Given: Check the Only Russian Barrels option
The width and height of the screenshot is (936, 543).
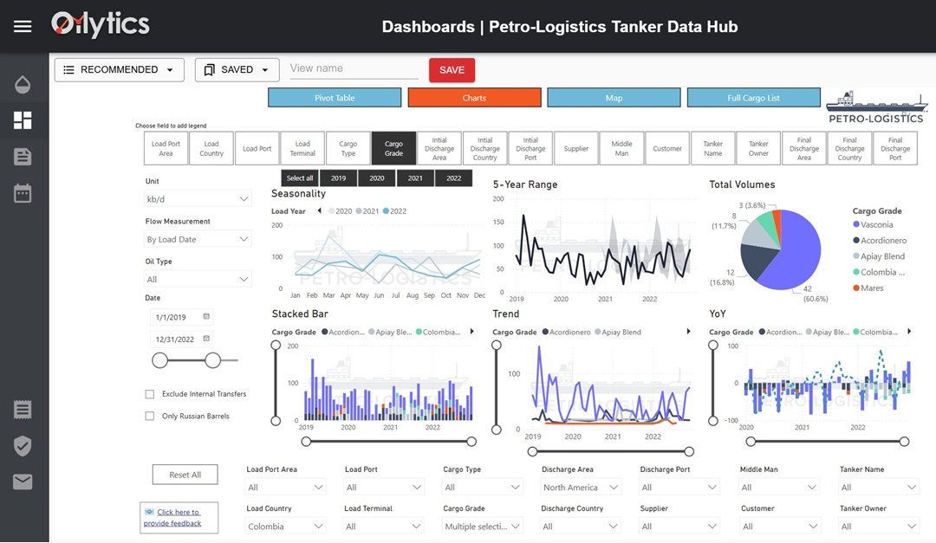Looking at the screenshot, I should point(150,415).
